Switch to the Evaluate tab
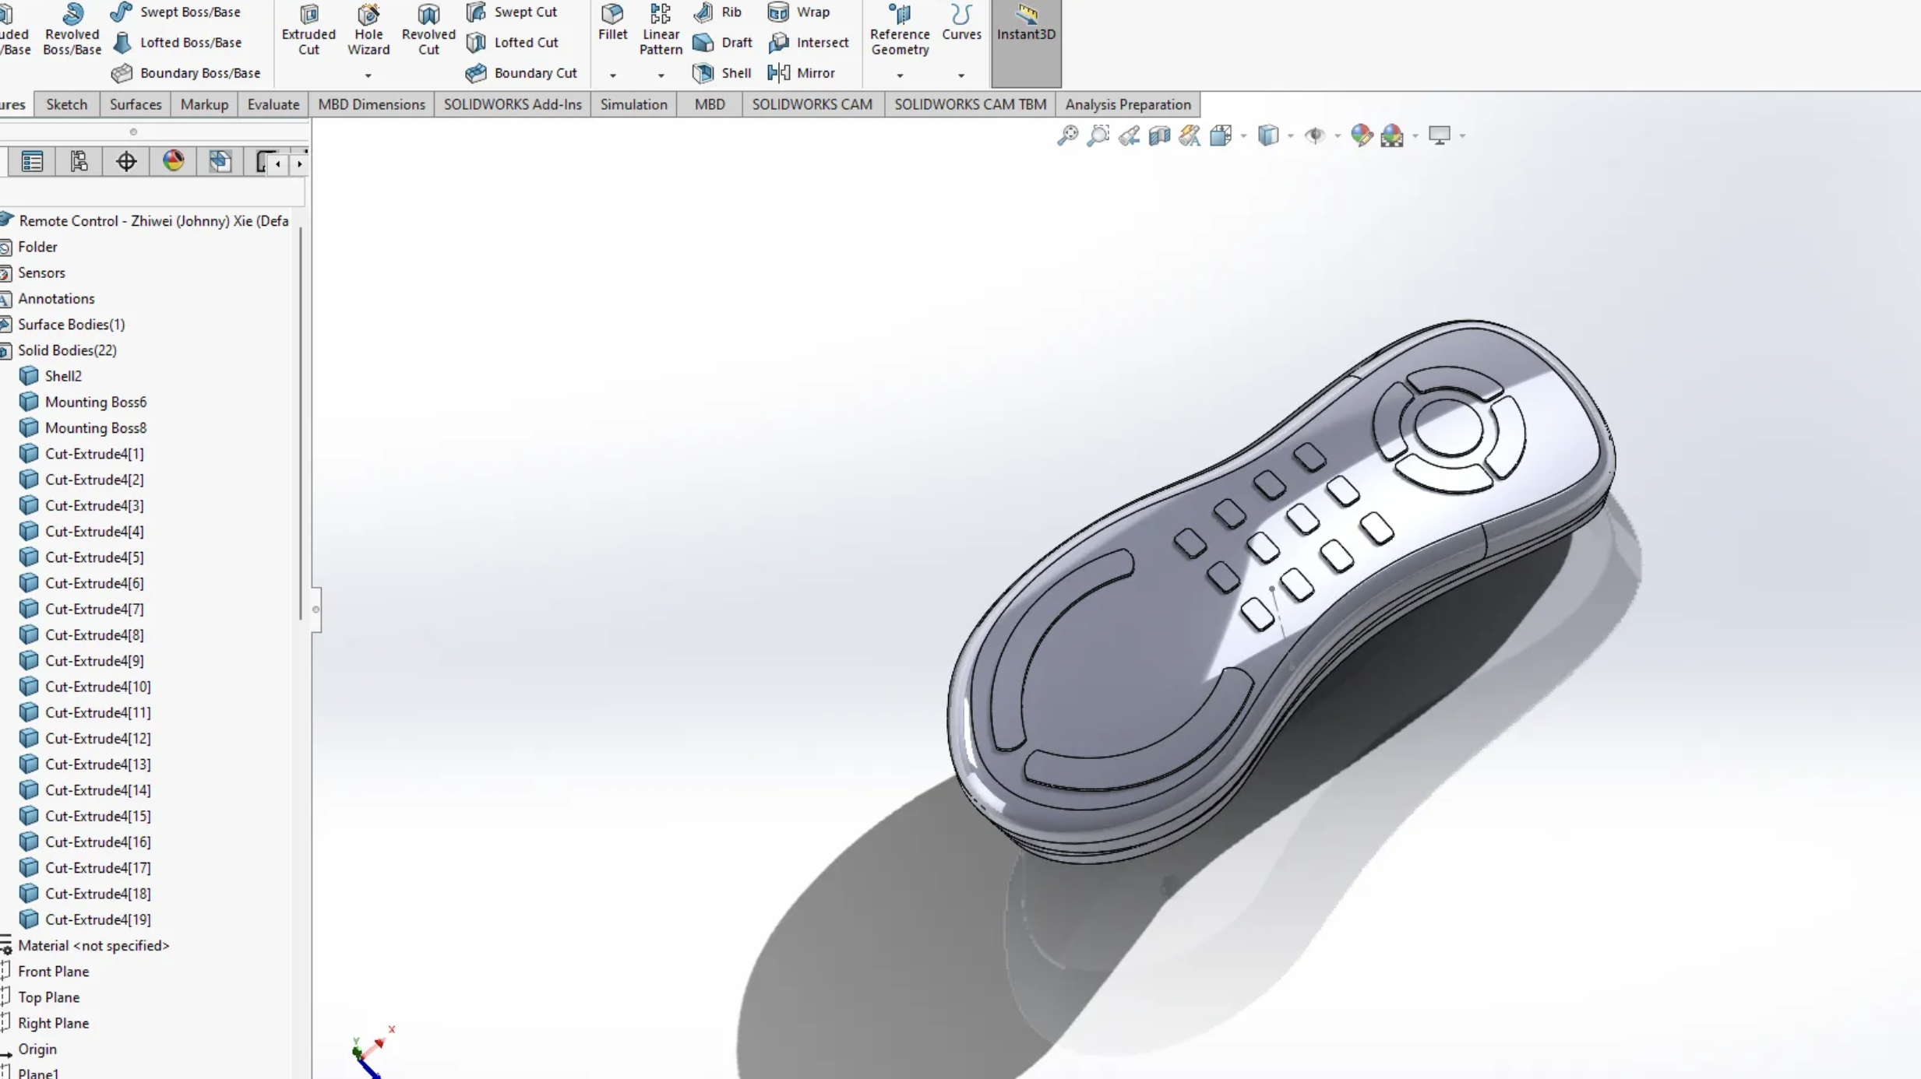Viewport: 1921px width, 1079px height. tap(273, 104)
